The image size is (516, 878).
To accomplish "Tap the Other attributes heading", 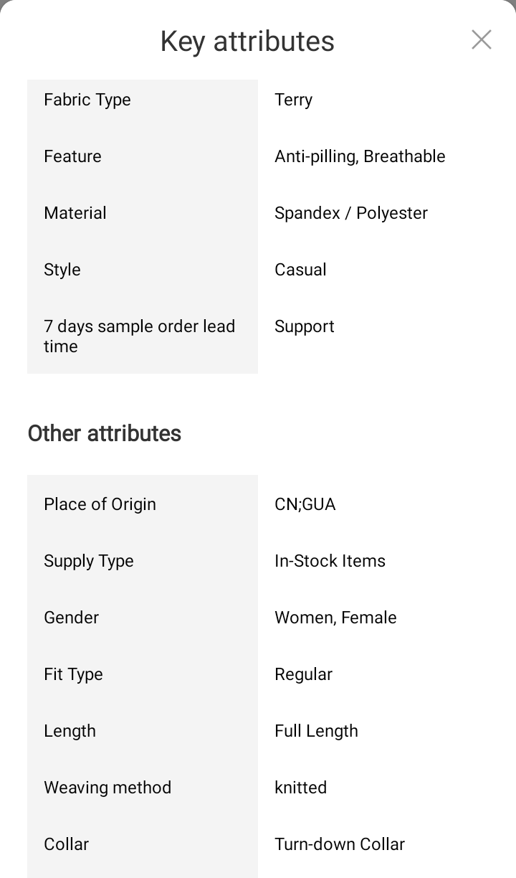I will (x=105, y=433).
